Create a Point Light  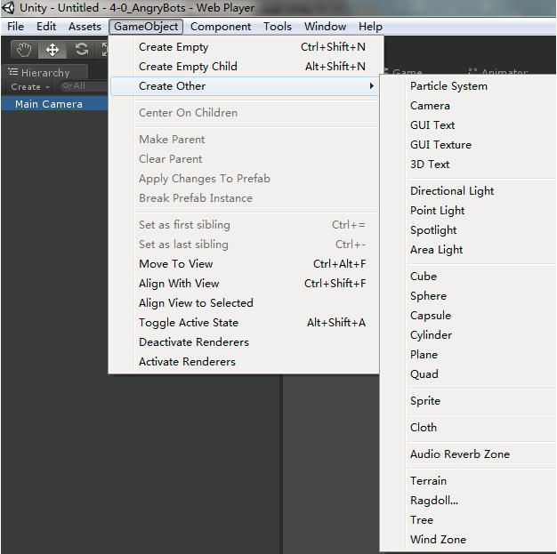[x=469, y=211]
